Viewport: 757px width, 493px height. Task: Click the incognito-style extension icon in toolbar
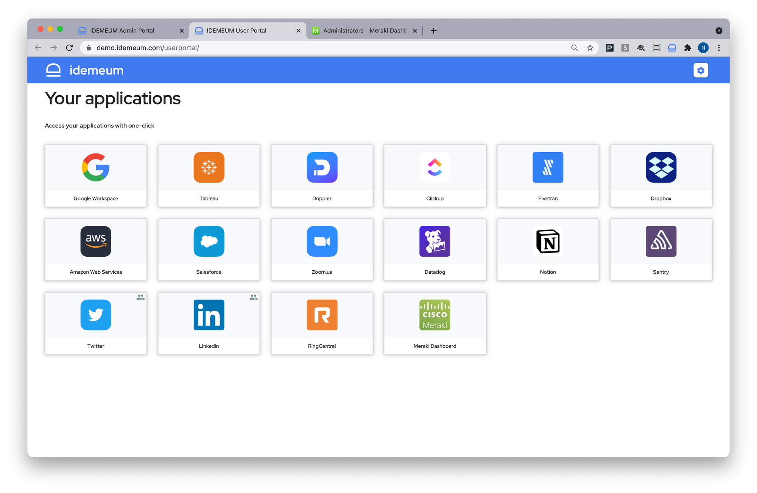point(641,48)
